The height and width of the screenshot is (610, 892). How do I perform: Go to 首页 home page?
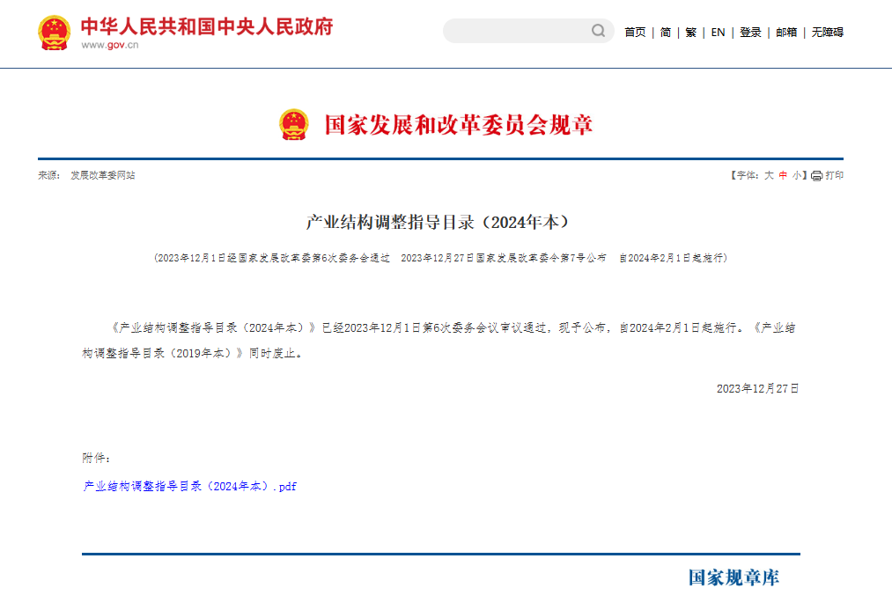tap(635, 32)
